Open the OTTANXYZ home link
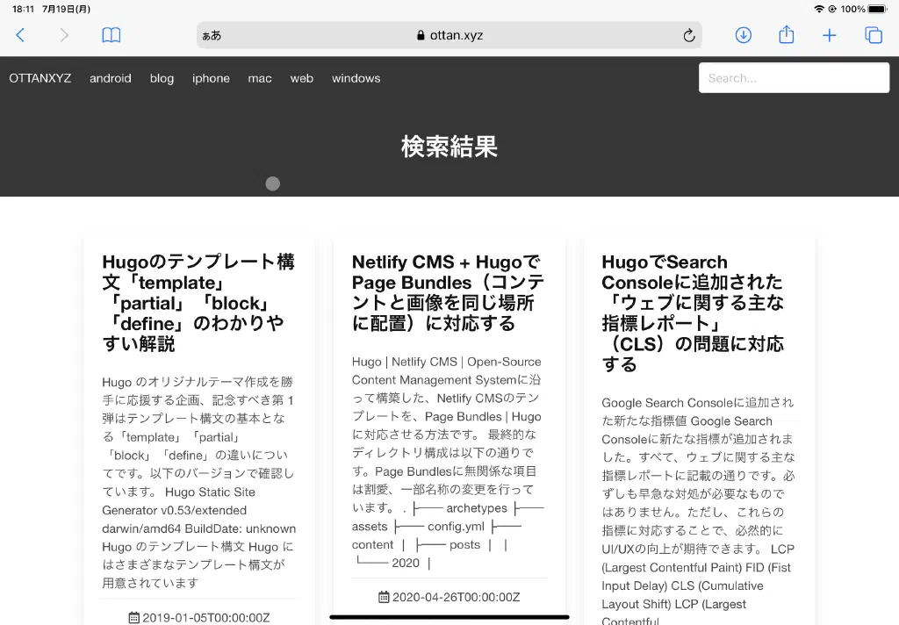This screenshot has height=625, width=899. point(40,78)
